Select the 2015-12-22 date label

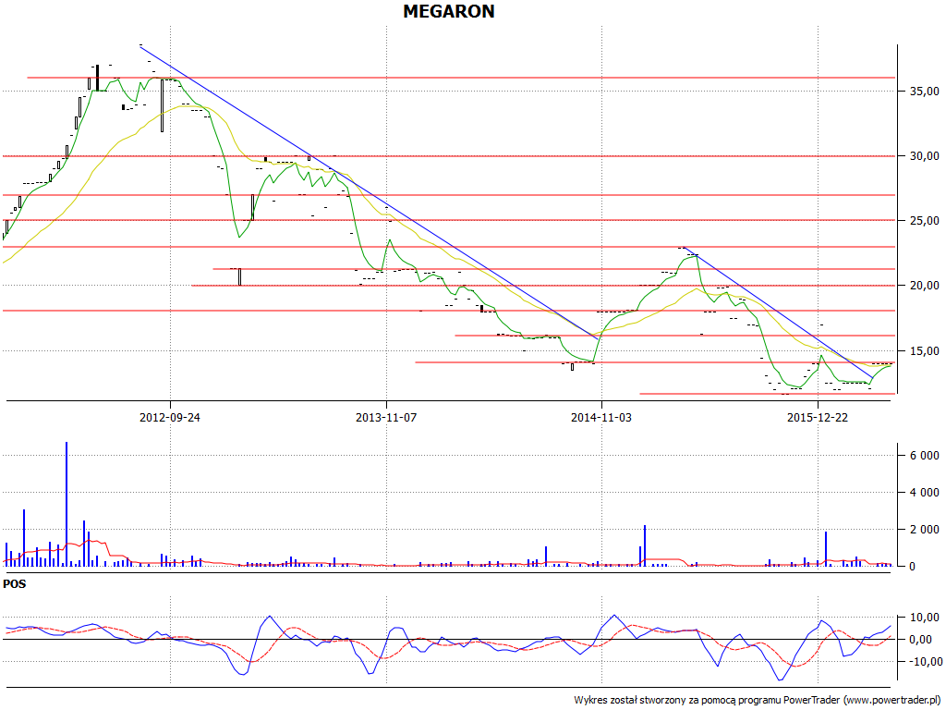[818, 417]
